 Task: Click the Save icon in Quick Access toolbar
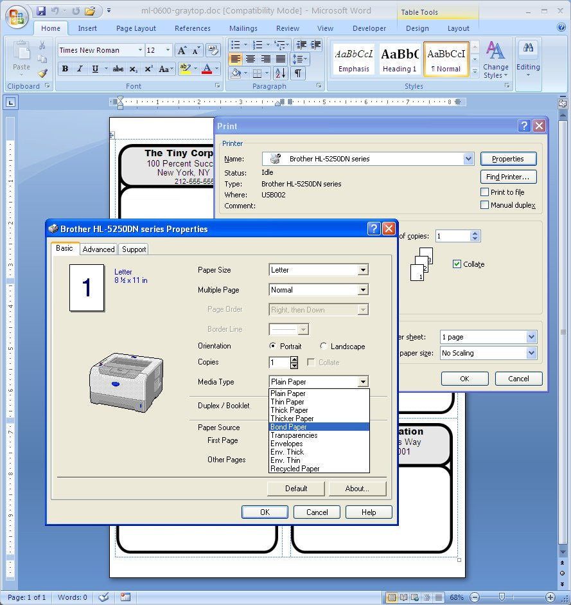click(x=41, y=11)
